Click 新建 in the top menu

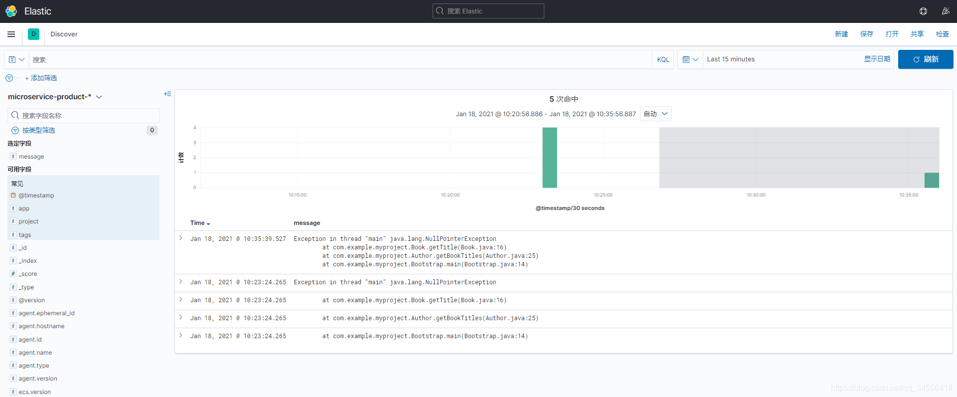[x=841, y=34]
